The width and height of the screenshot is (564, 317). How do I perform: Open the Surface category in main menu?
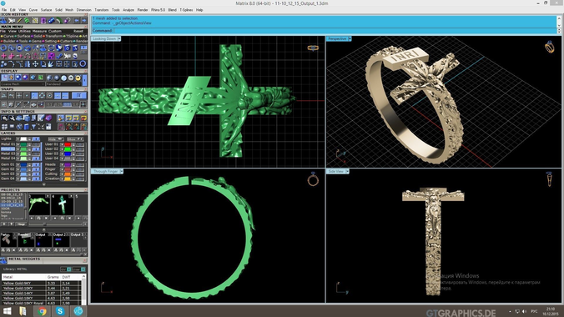23,37
